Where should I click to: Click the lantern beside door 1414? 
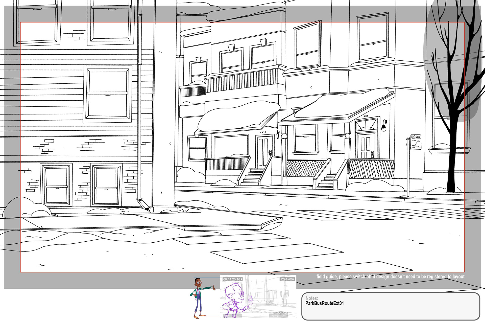tap(278, 135)
